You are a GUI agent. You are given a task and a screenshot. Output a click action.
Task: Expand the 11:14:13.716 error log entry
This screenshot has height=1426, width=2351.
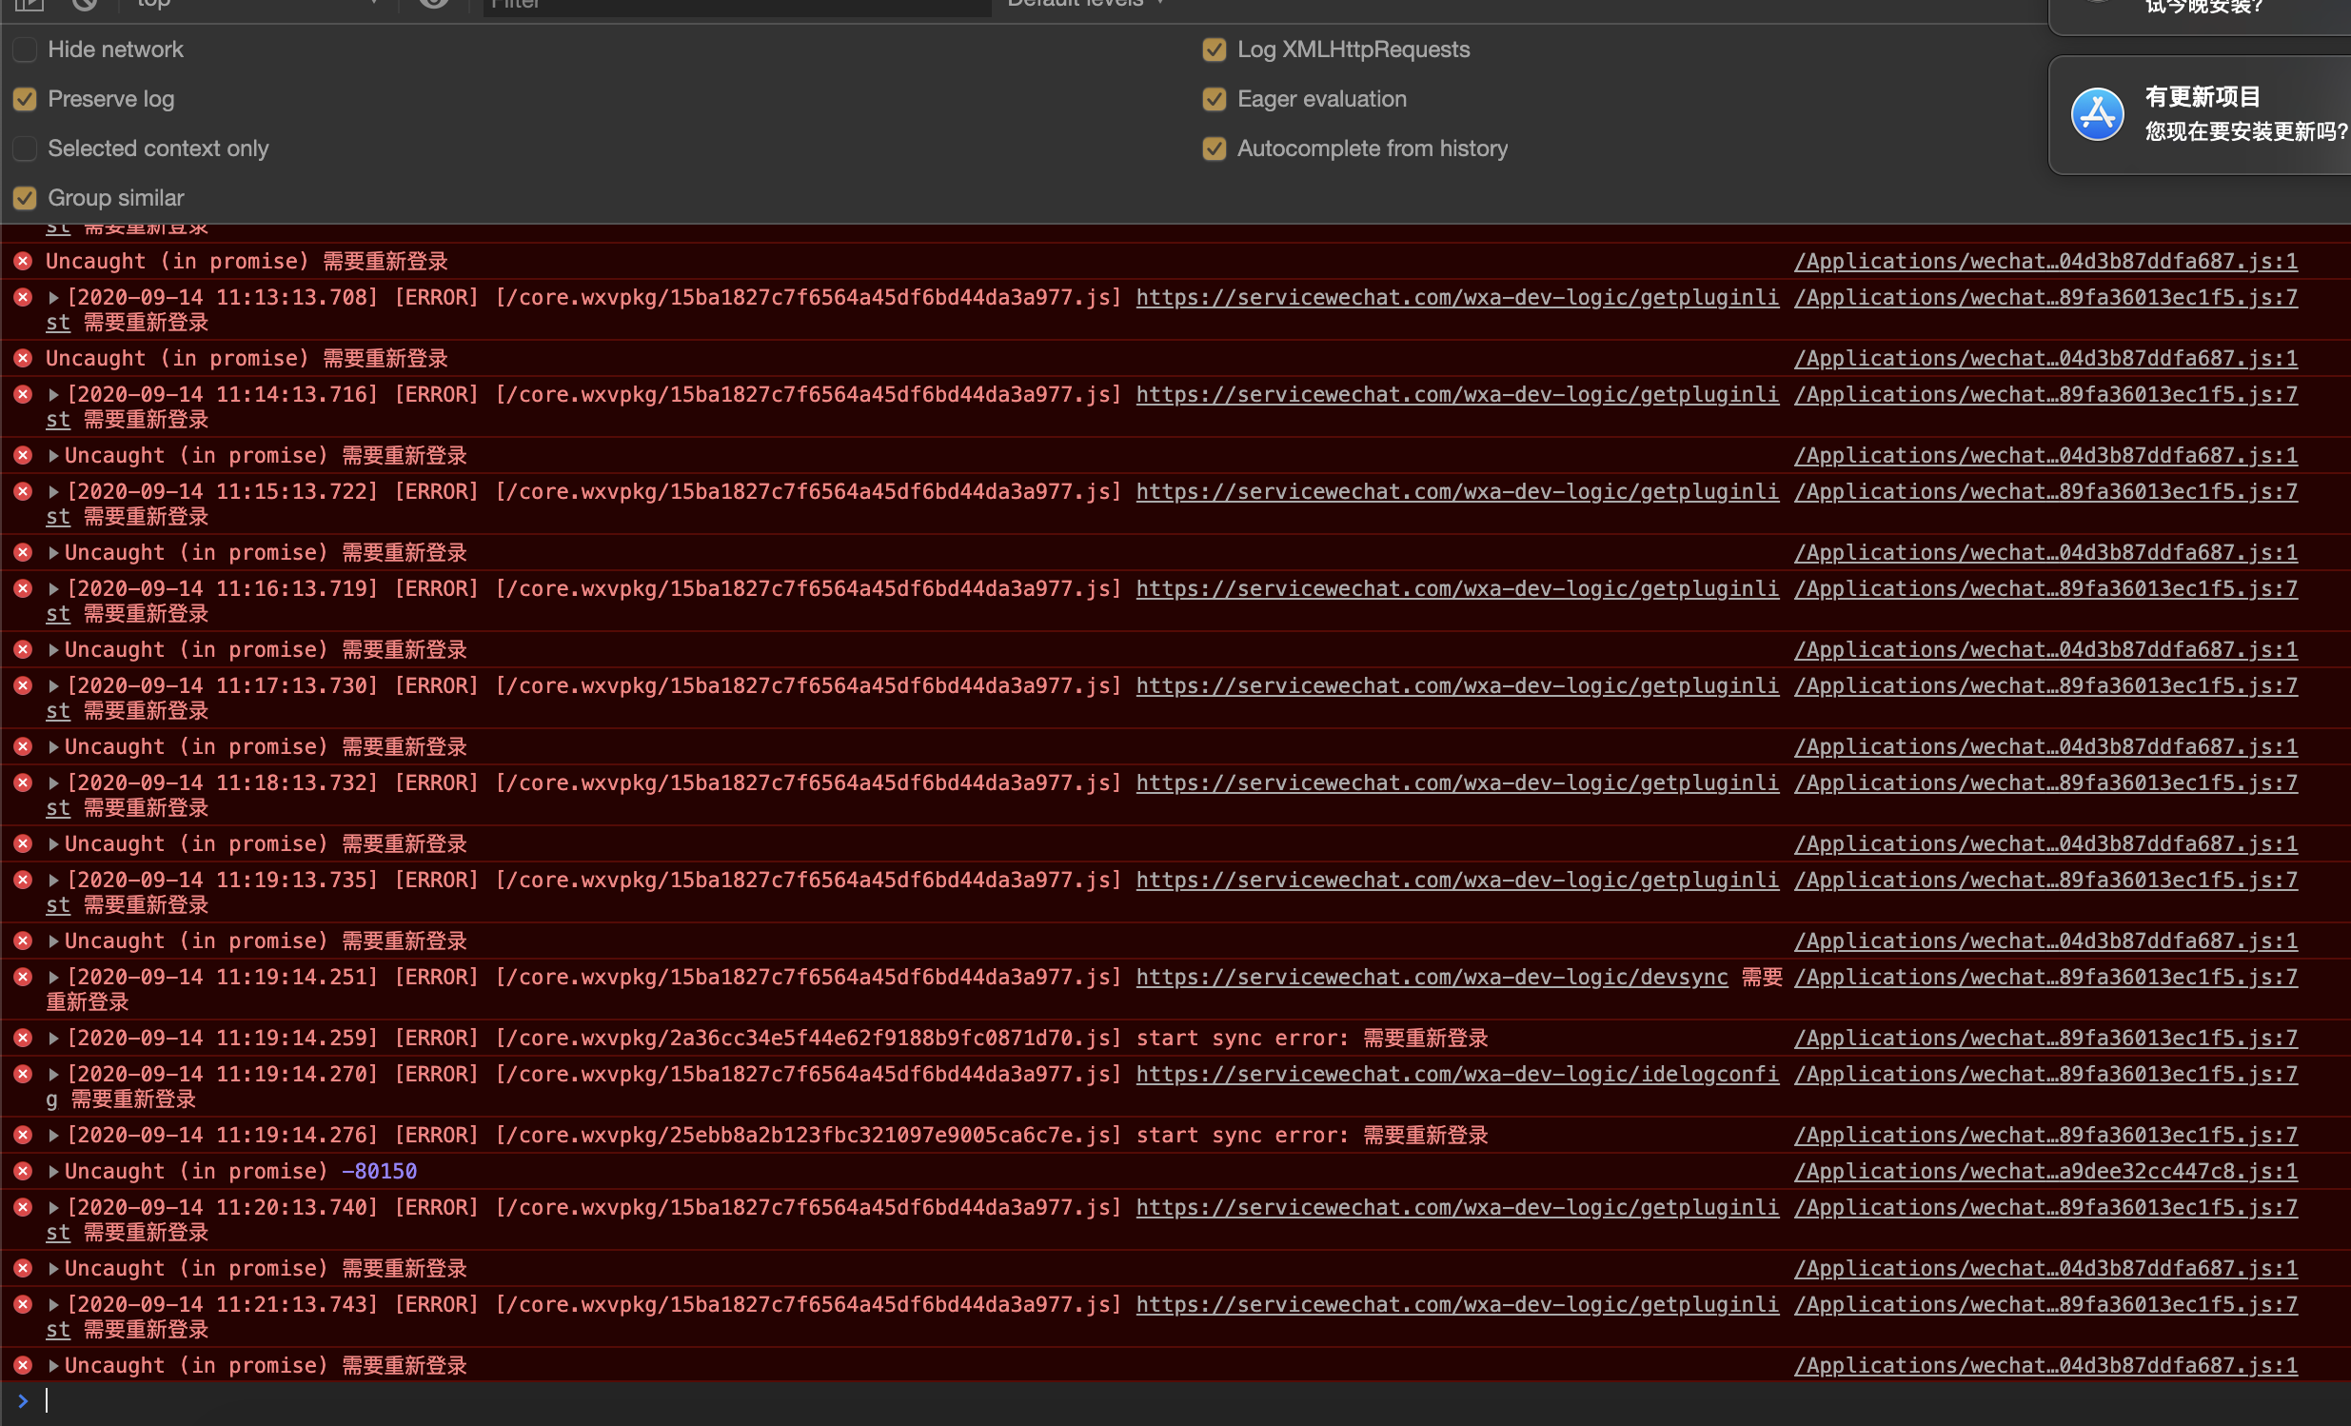click(x=54, y=394)
